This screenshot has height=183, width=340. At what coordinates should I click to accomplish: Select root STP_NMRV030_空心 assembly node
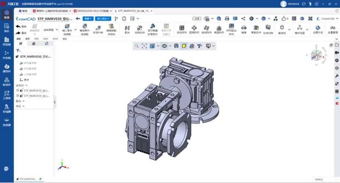[34, 57]
